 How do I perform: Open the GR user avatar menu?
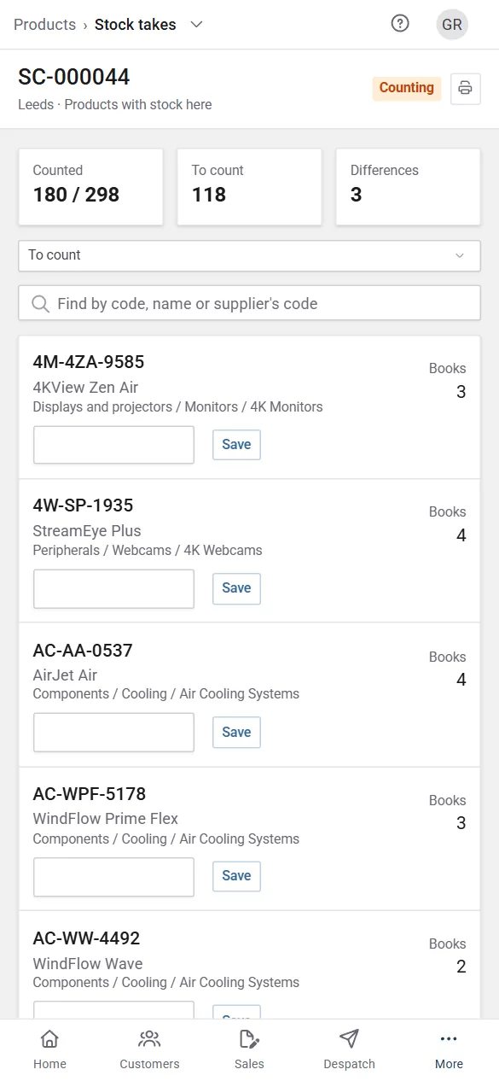(452, 24)
